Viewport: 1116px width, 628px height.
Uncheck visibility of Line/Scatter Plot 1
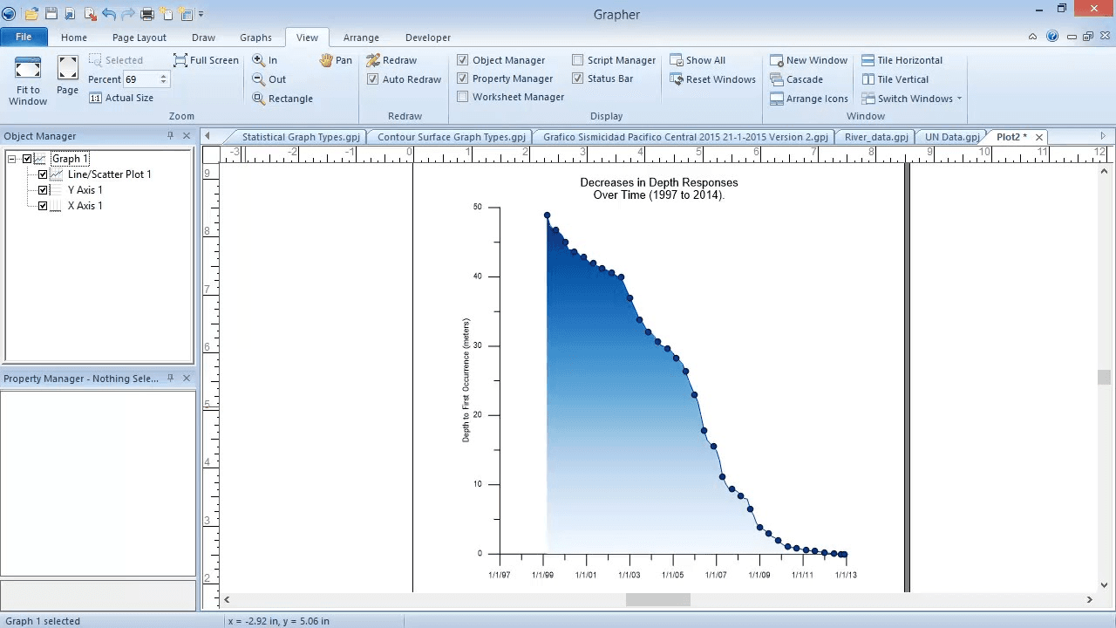click(42, 174)
